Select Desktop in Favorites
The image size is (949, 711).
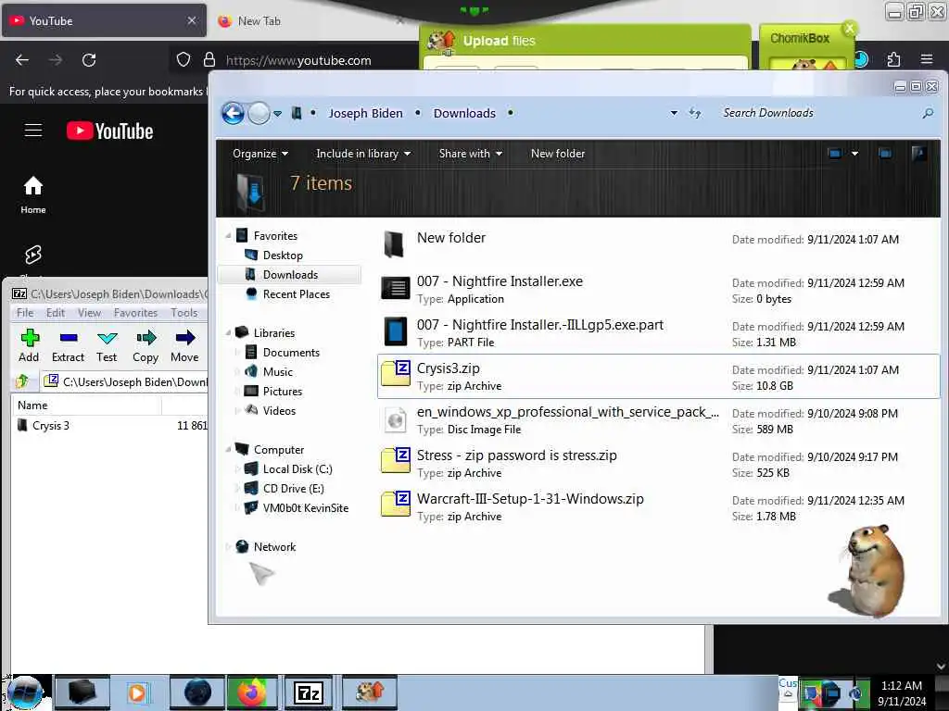tap(282, 256)
